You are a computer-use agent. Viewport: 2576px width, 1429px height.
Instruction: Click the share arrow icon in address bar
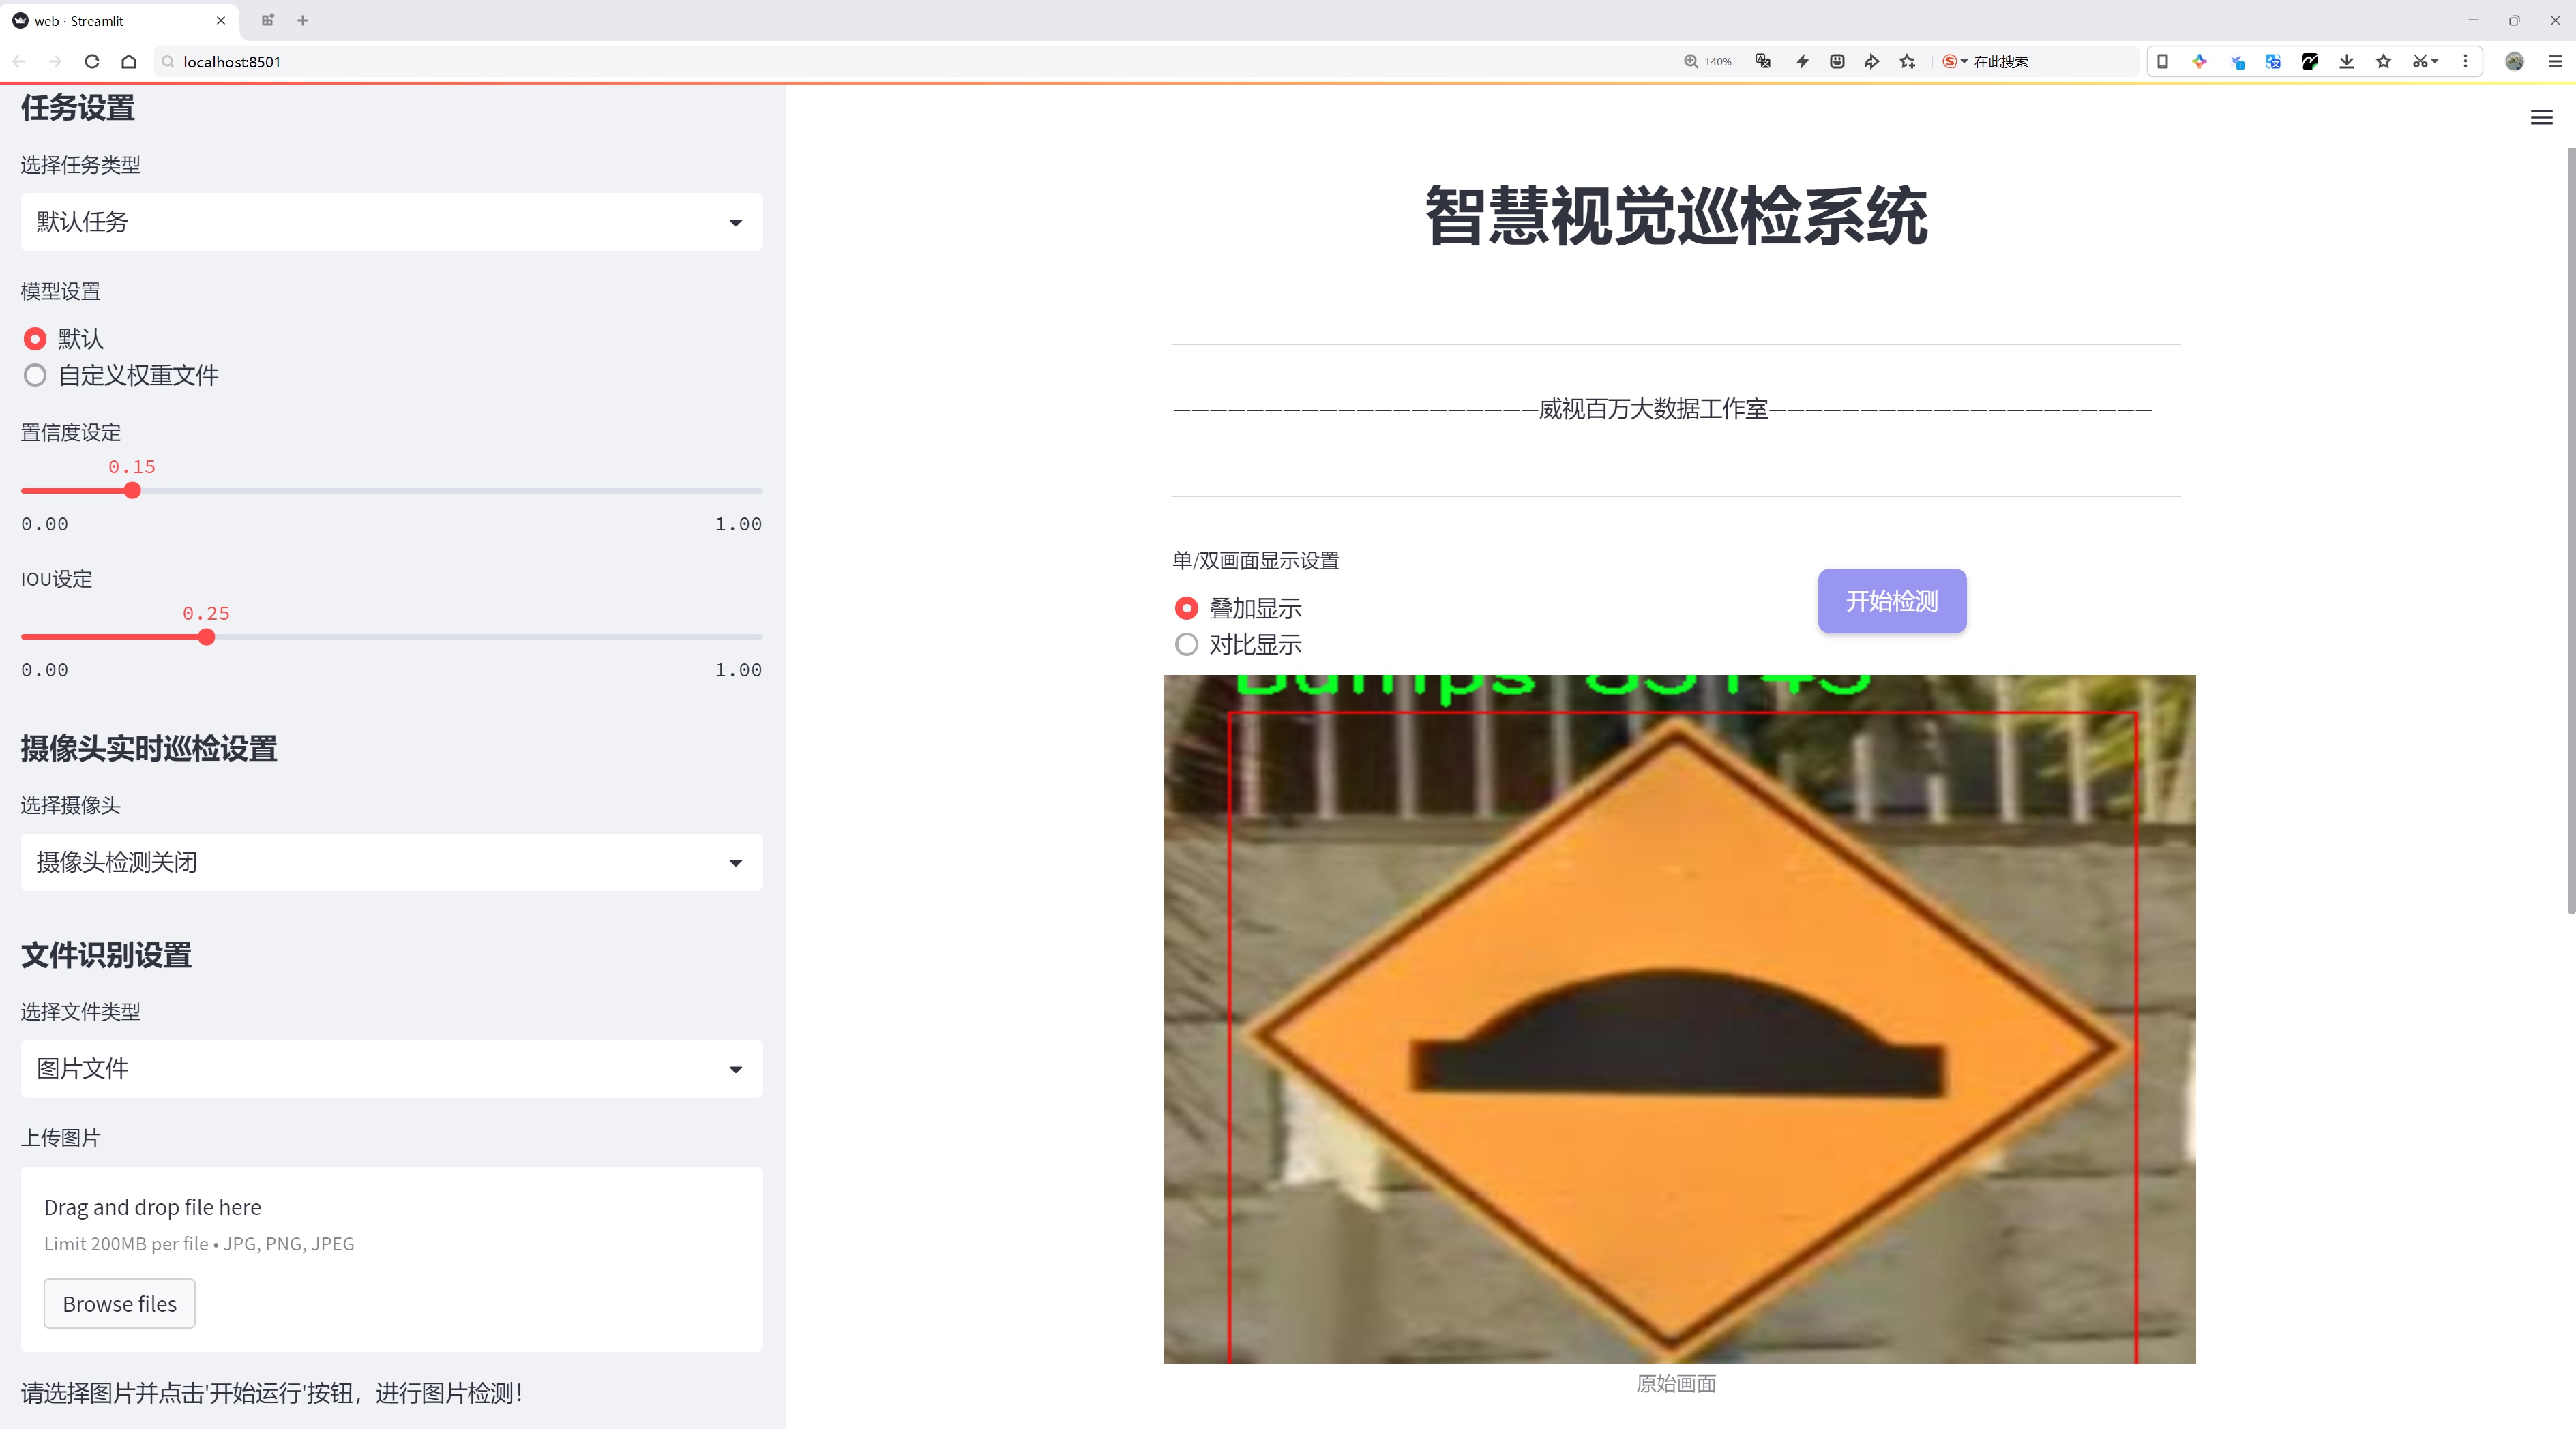coord(1872,62)
